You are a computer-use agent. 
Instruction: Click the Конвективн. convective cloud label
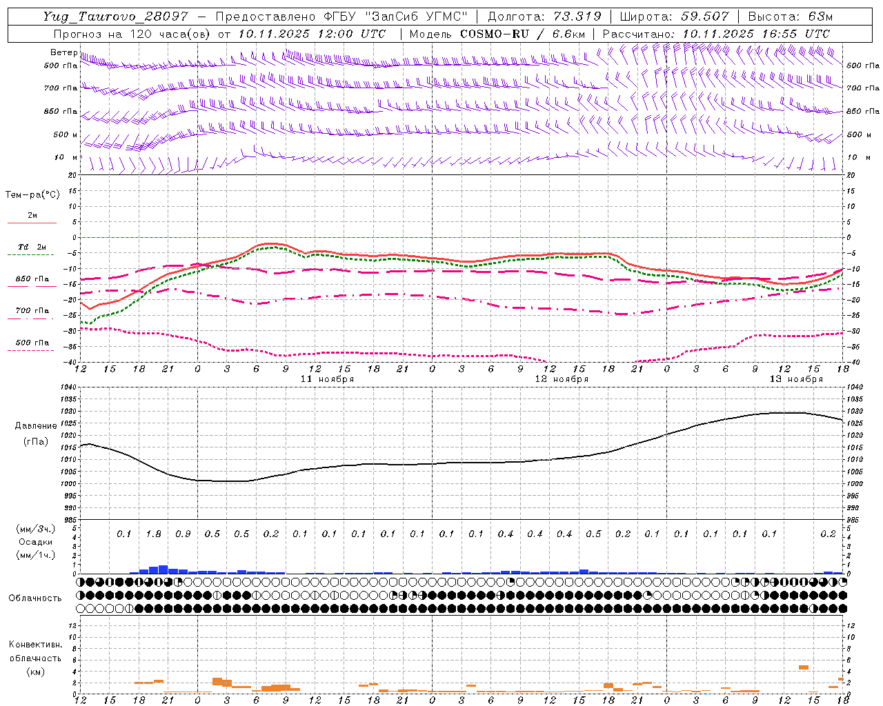pyautogui.click(x=35, y=645)
